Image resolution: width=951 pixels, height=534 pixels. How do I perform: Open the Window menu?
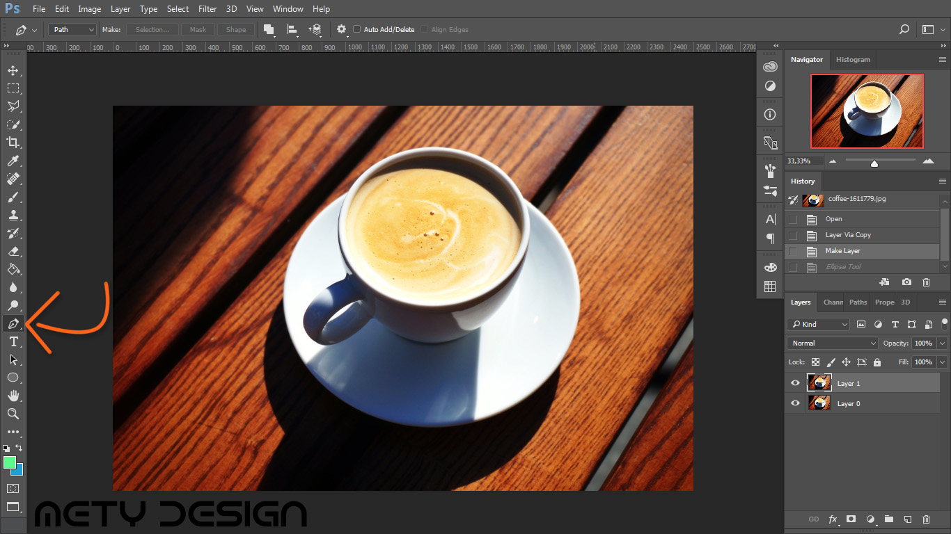click(288, 9)
